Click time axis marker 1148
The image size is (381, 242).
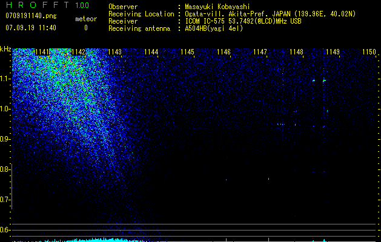click(296, 52)
